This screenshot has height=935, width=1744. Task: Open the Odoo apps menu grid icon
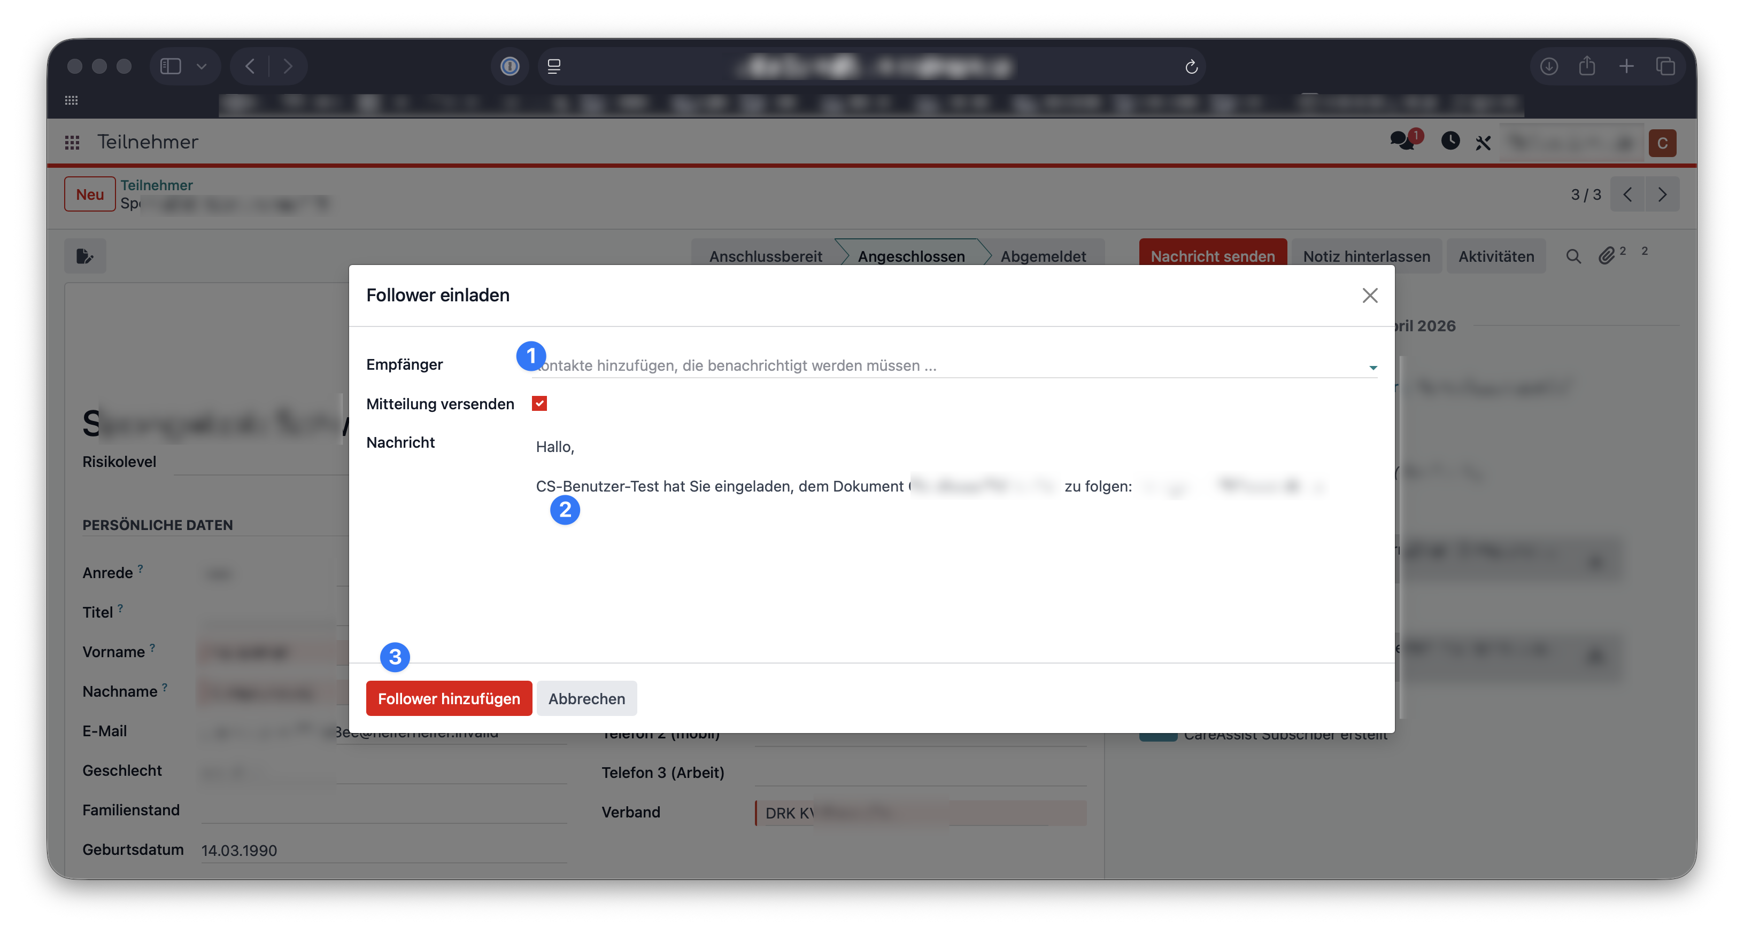(72, 142)
